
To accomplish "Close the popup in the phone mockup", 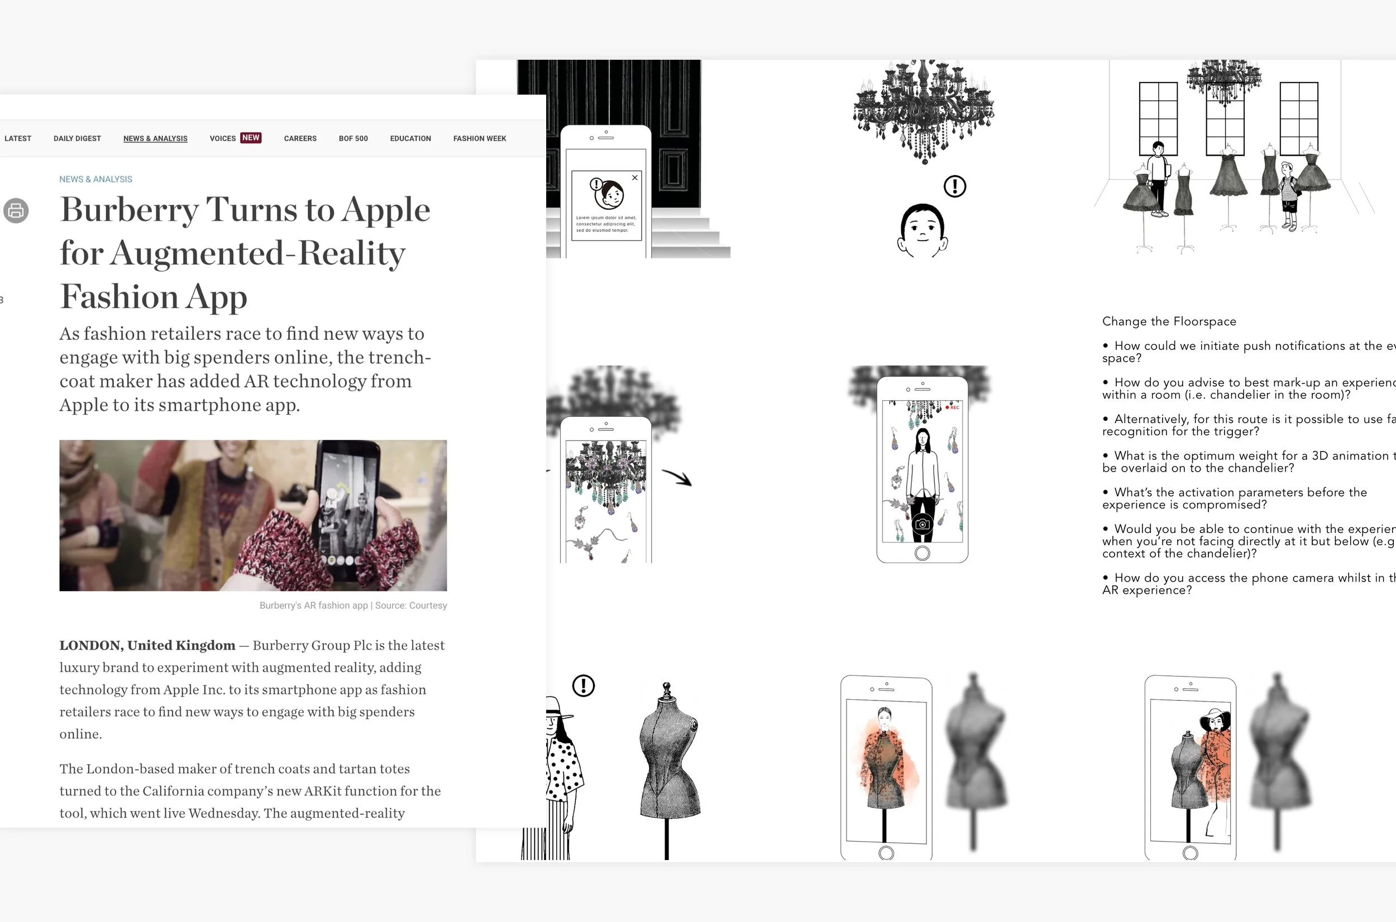I will coord(635,177).
